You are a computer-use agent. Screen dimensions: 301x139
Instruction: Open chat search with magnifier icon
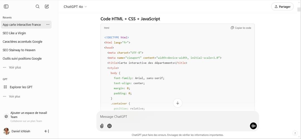pyautogui.click(x=38, y=6)
